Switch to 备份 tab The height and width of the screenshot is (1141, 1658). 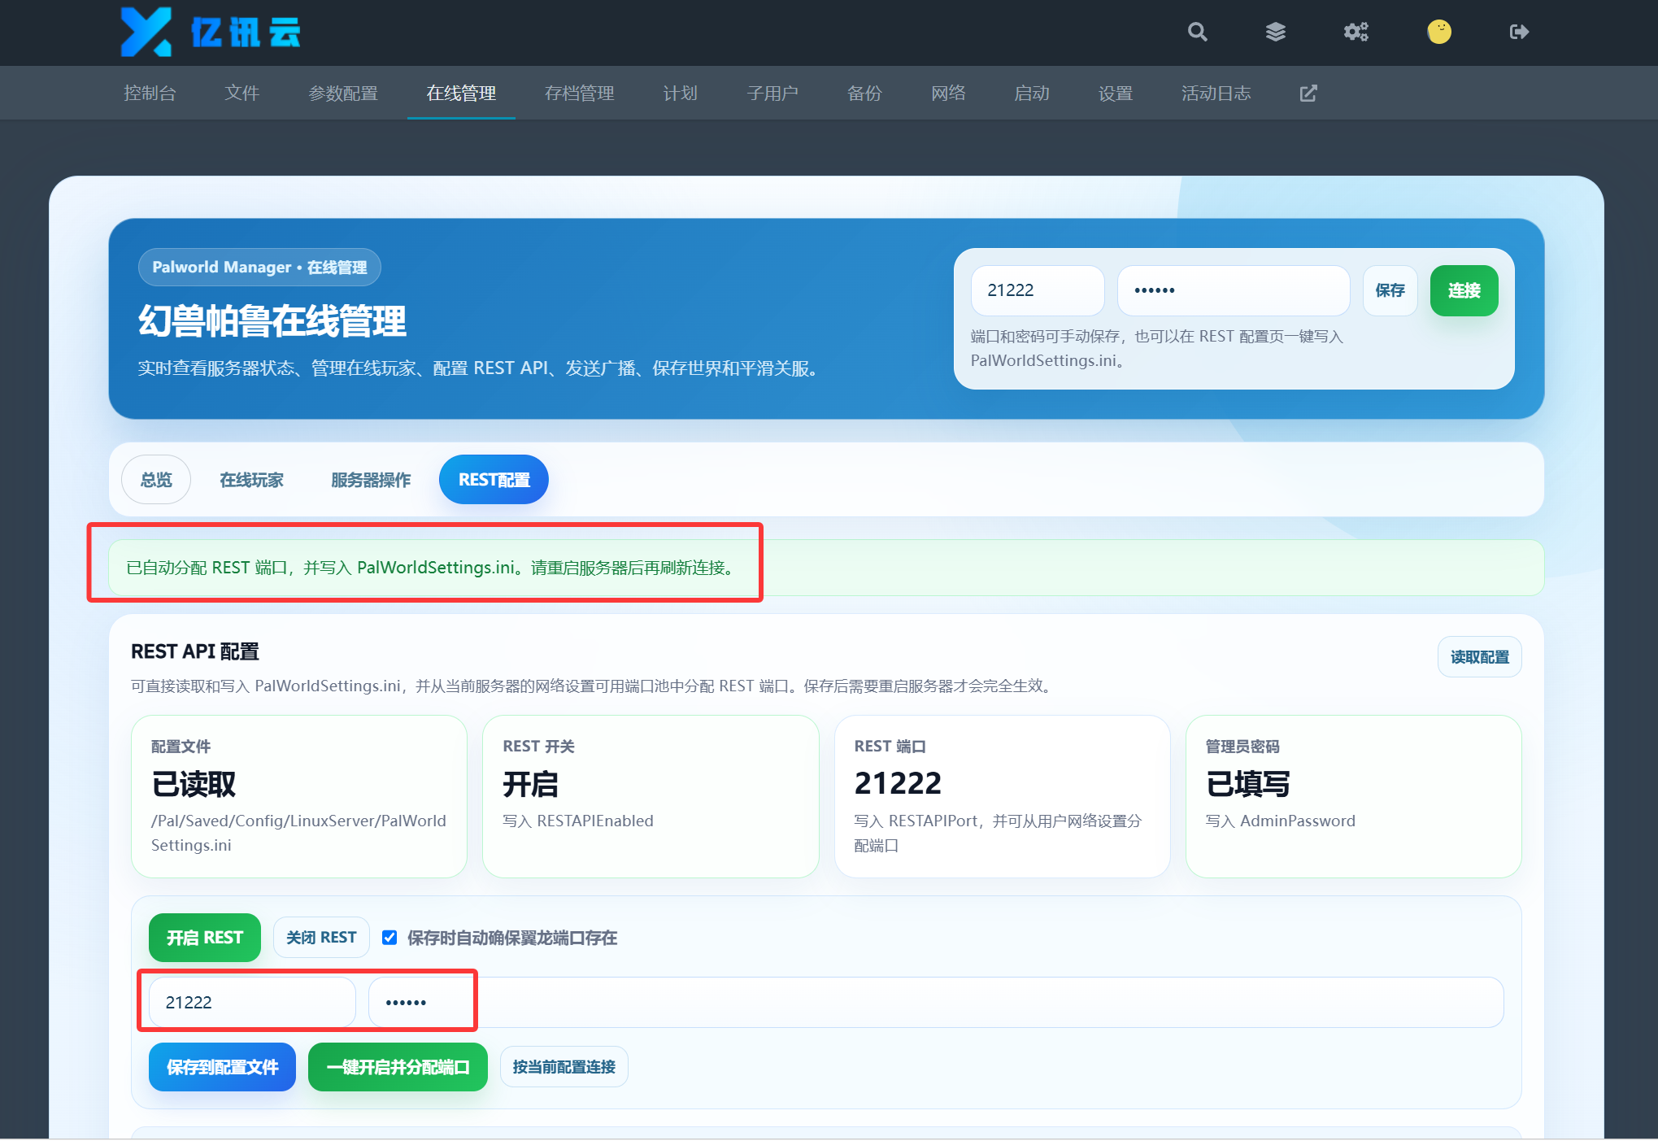[x=864, y=94]
